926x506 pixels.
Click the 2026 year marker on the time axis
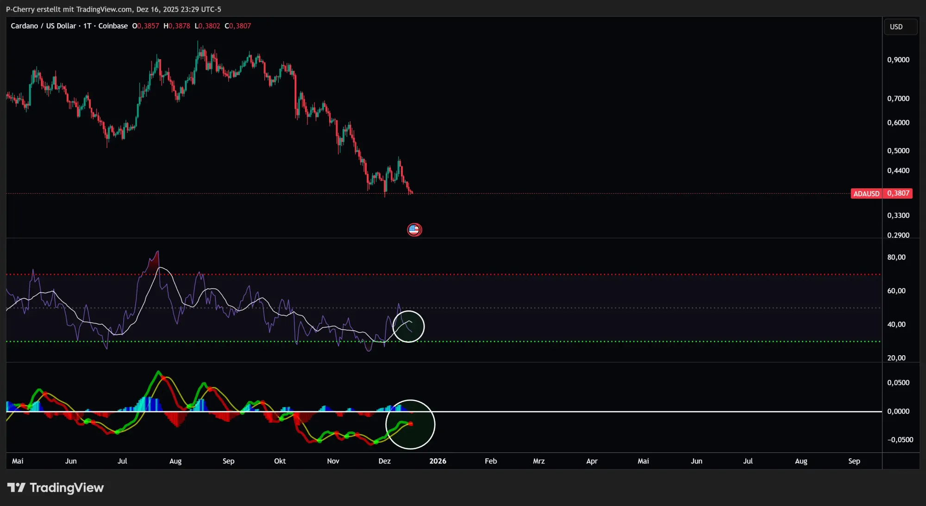[x=438, y=461]
